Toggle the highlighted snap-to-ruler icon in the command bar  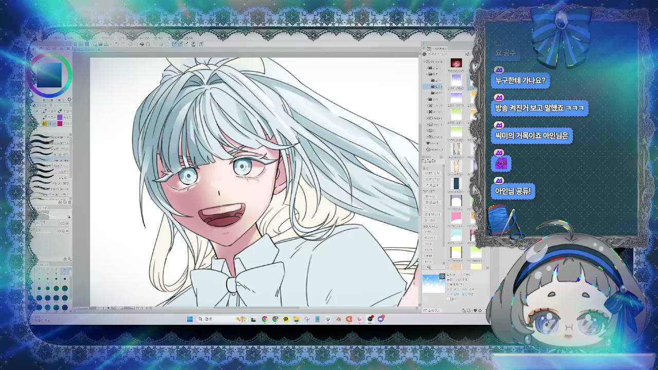pyautogui.click(x=174, y=44)
